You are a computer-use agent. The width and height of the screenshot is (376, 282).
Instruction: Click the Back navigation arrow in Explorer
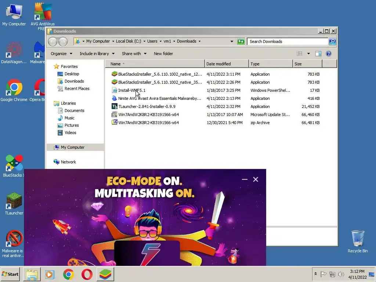[x=53, y=41]
